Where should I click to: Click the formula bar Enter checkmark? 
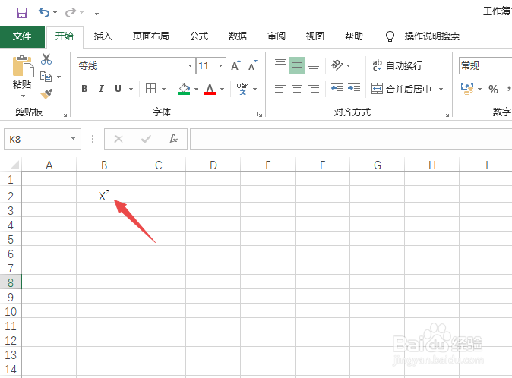pyautogui.click(x=146, y=139)
